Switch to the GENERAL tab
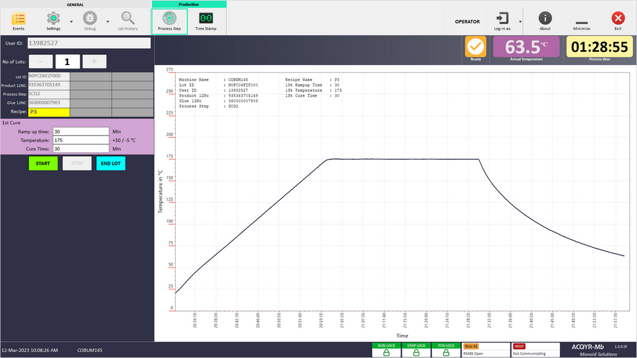 point(75,4)
